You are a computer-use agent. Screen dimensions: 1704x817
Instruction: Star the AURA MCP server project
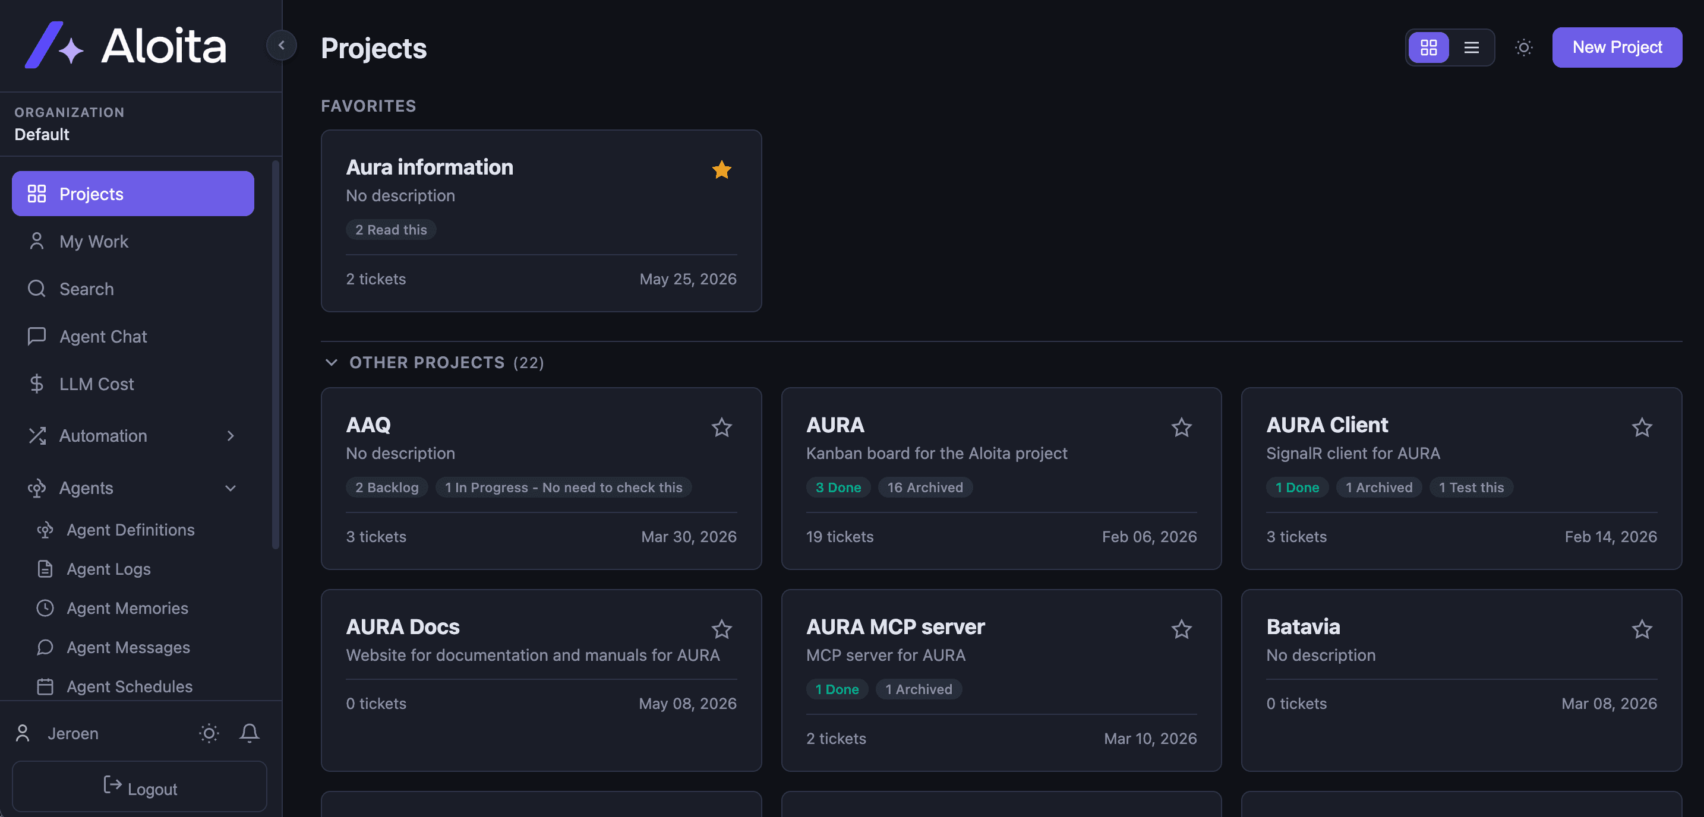[1181, 629]
